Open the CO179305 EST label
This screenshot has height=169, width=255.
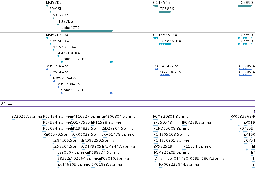pyautogui.click(x=92, y=147)
